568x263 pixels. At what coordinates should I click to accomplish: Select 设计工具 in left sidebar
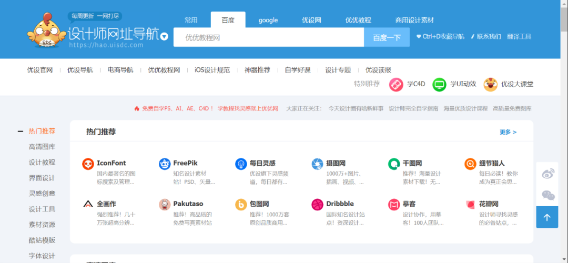[42, 209]
